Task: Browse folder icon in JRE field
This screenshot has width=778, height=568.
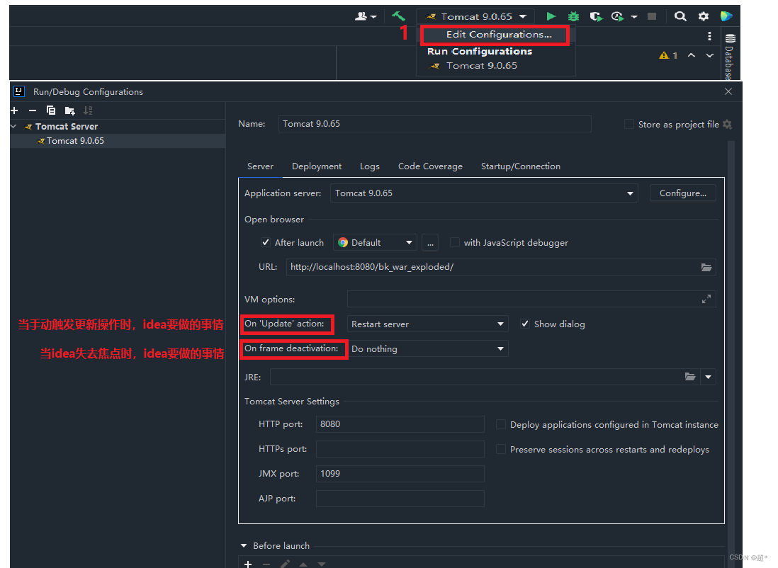Action: tap(690, 377)
